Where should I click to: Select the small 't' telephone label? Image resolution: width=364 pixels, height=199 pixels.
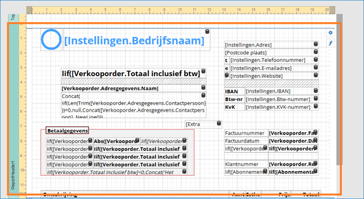(226, 60)
